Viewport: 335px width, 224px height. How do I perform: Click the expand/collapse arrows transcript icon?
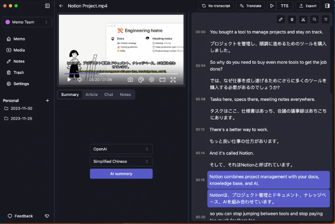pos(292,20)
